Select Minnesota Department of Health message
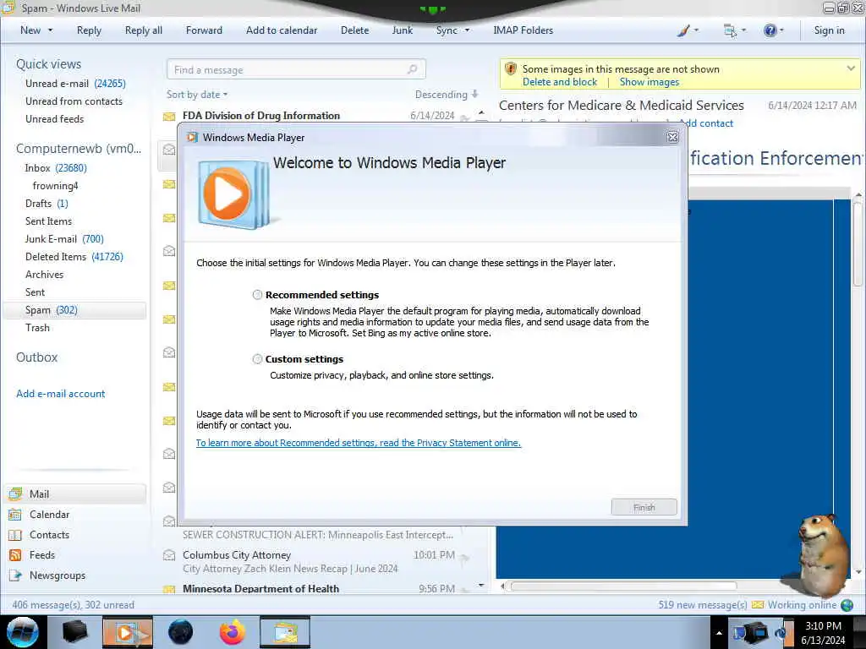This screenshot has height=649, width=866. pos(319,588)
